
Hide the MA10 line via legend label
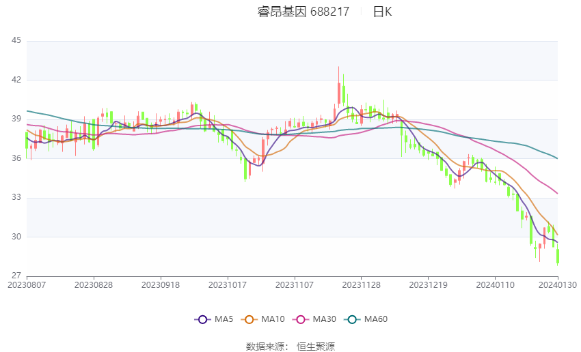click(273, 319)
